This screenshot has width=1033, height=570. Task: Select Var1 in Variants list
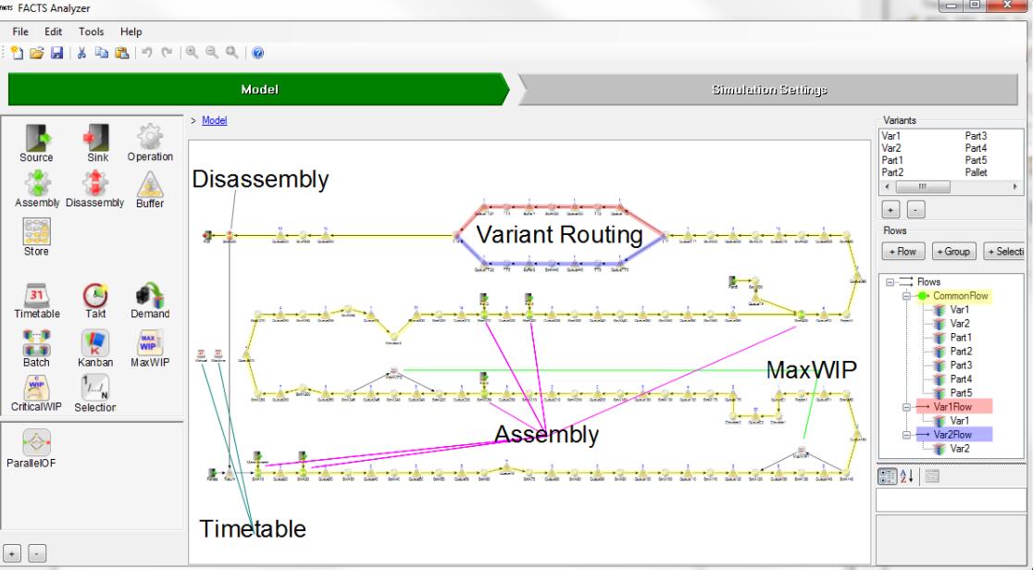(890, 136)
